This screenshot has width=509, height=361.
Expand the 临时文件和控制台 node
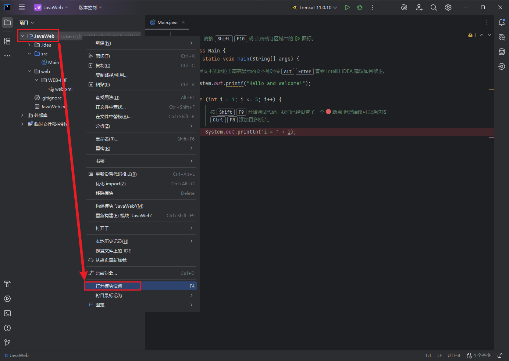pos(22,124)
